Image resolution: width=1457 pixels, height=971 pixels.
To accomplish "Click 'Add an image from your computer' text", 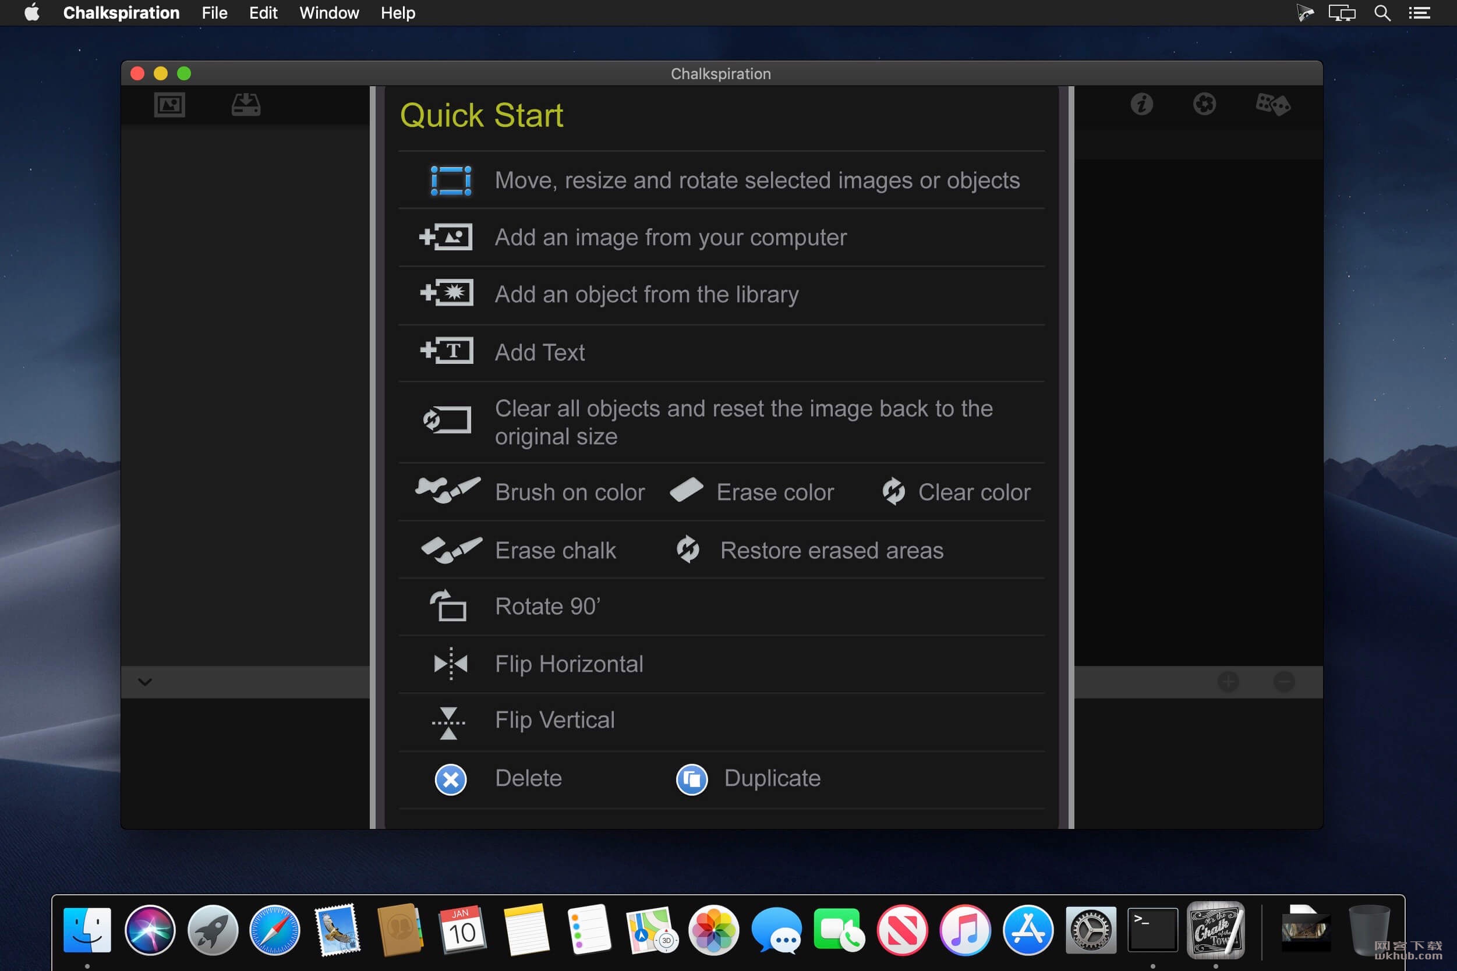I will tap(670, 237).
